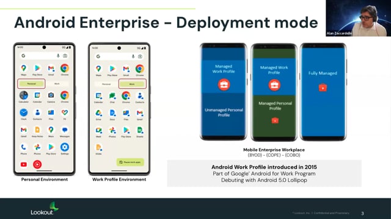Click the "Managed Personal Profile" label
Image resolution: width=391 pixels, height=219 pixels.
275,106
